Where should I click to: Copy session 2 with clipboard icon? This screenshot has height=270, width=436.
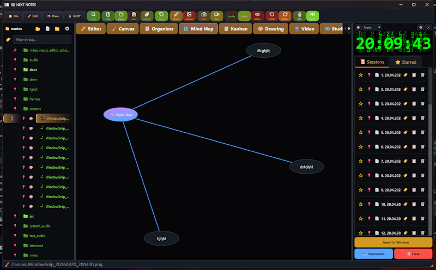414,89
